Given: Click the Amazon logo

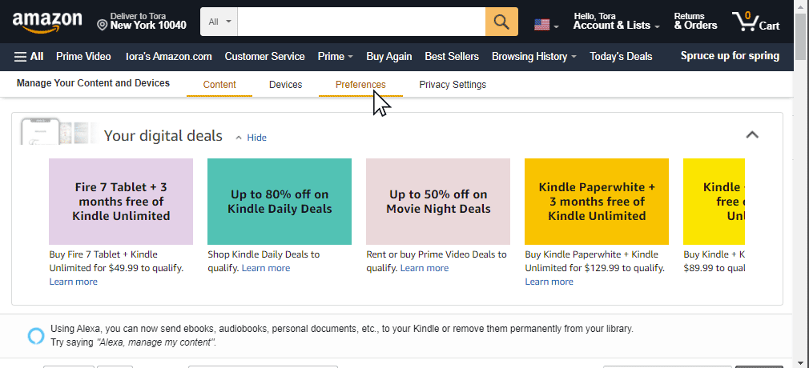Looking at the screenshot, I should pos(46,22).
